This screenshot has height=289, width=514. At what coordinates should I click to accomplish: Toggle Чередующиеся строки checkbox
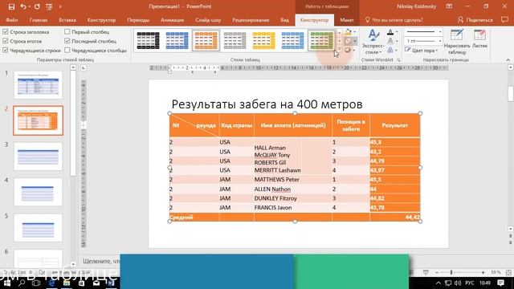coord(6,50)
